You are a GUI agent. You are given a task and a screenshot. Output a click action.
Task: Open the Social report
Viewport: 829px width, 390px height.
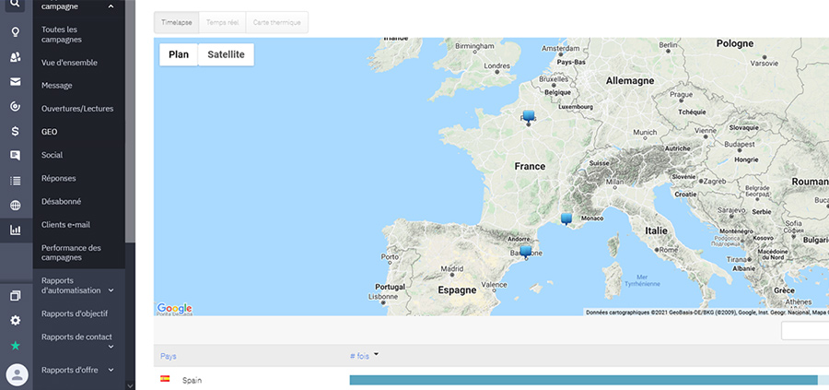(52, 155)
